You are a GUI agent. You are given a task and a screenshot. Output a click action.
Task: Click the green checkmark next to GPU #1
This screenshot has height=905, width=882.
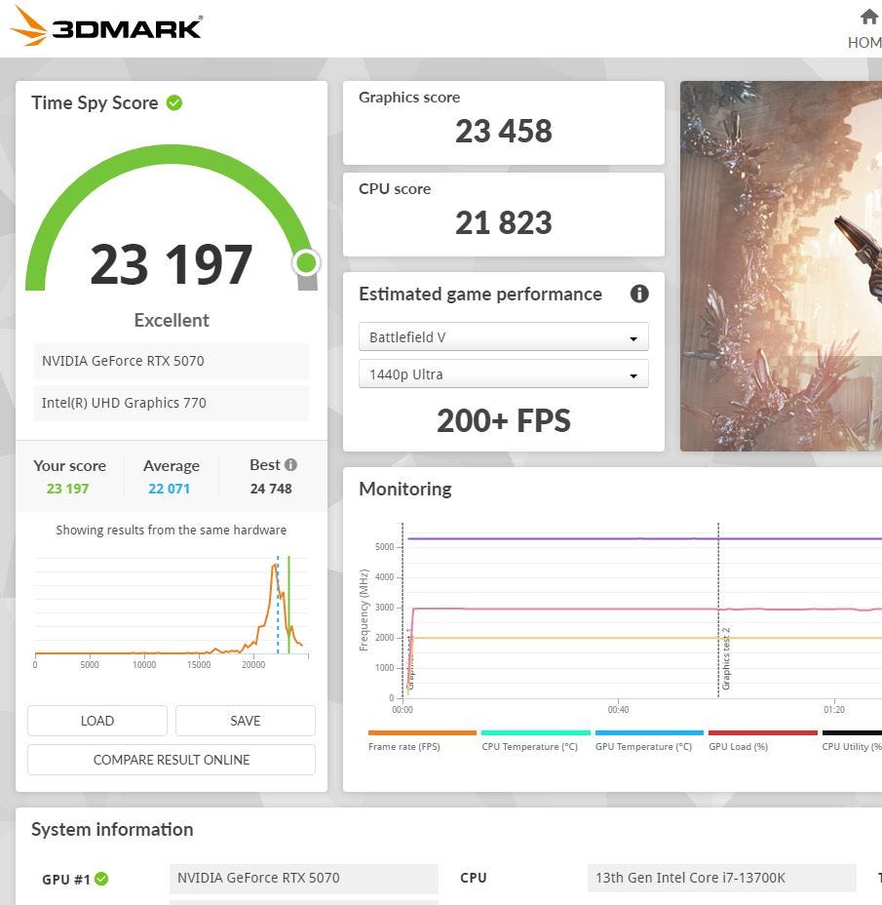tap(101, 879)
